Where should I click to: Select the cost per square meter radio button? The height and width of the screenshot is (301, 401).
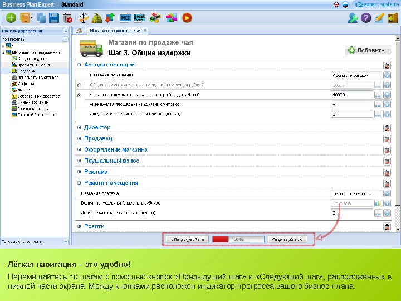79,95
